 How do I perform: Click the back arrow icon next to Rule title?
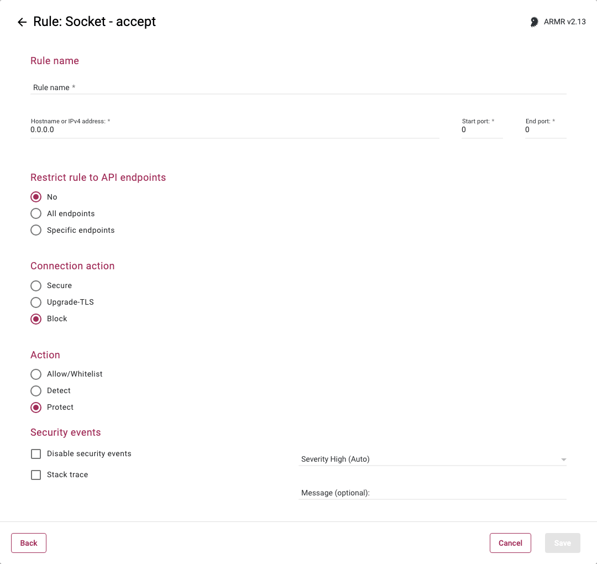point(22,22)
